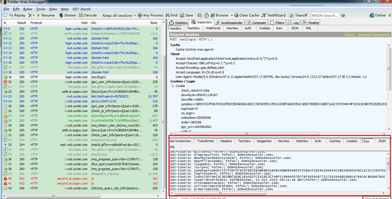The height and width of the screenshot is (199, 392).
Task: Open the Rules menu
Action: (x=28, y=9)
